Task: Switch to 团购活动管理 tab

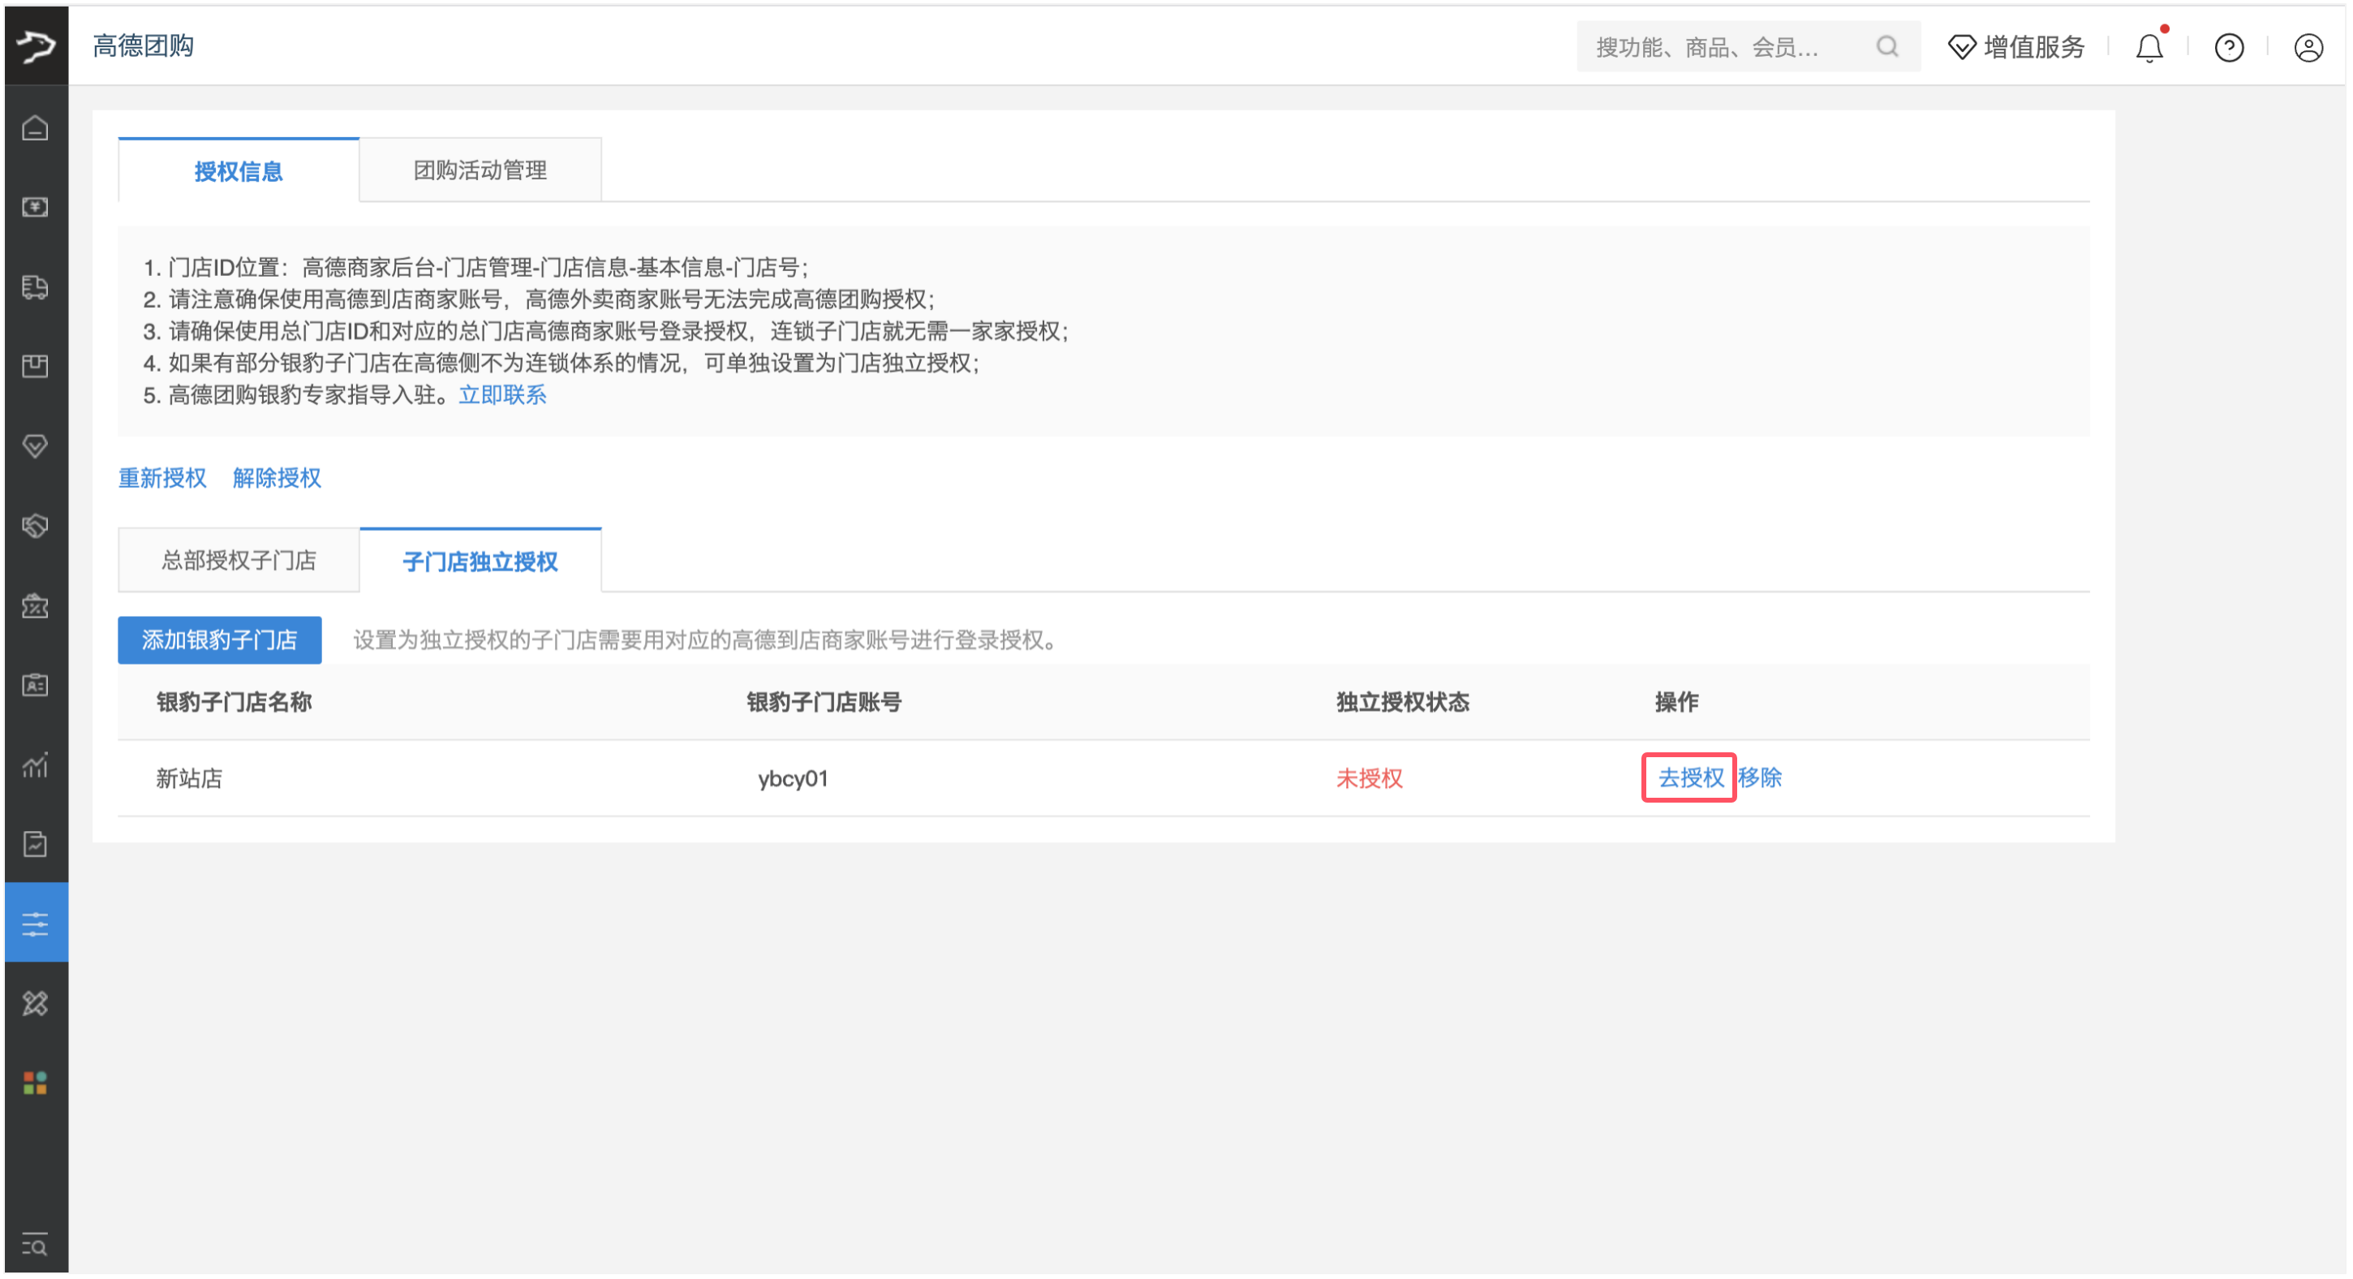Action: (480, 171)
